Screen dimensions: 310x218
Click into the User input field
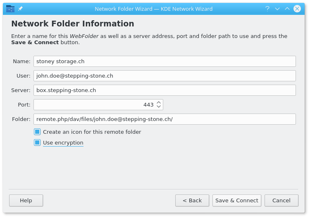pyautogui.click(x=165, y=76)
